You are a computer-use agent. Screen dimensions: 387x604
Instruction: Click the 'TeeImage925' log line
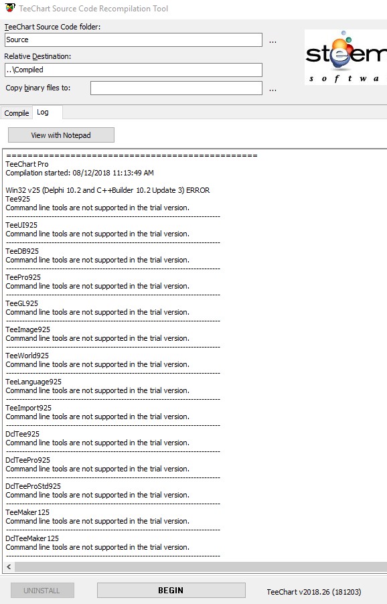tap(27, 329)
